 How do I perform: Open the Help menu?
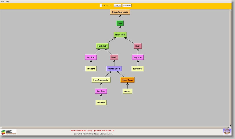pos(8,1)
